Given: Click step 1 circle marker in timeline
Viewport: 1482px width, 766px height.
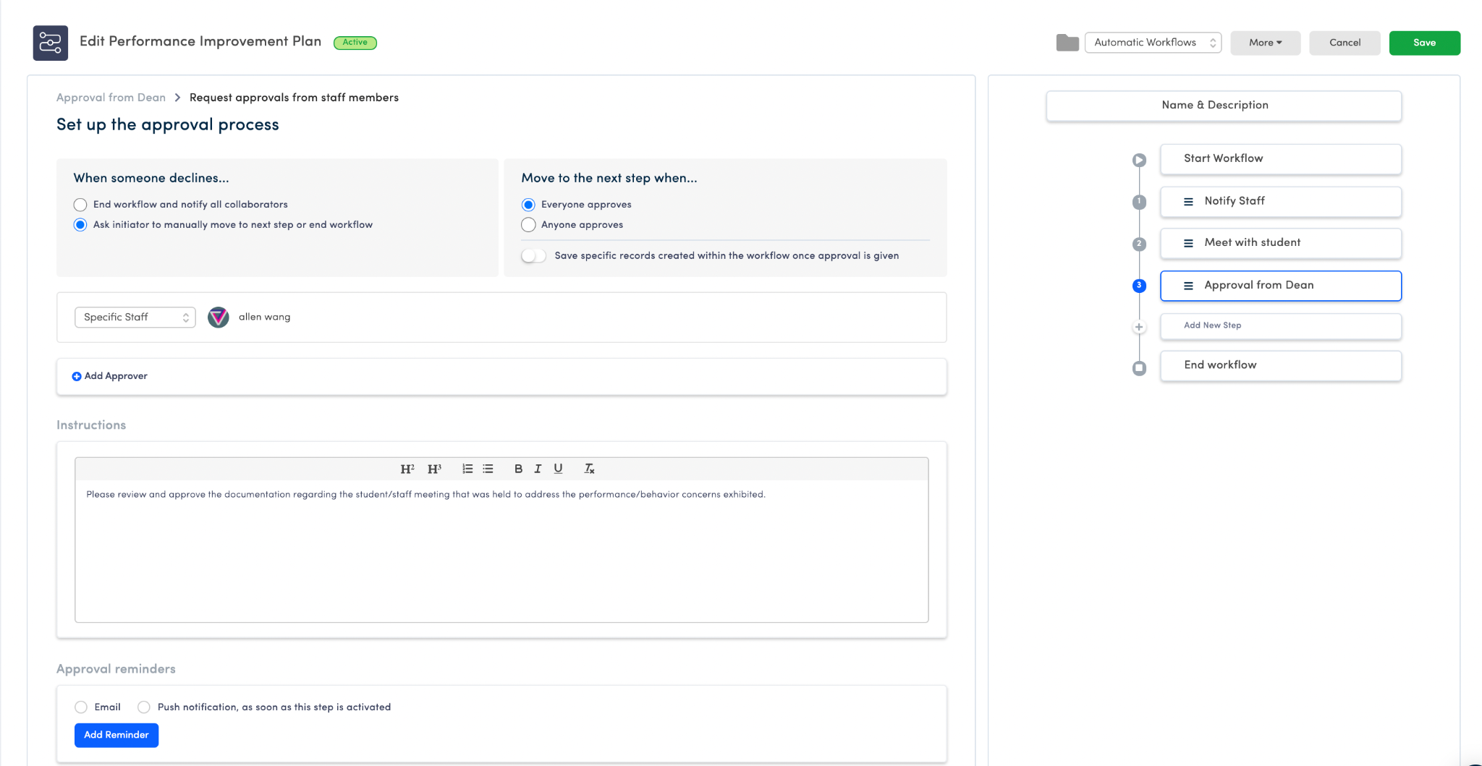Looking at the screenshot, I should click(1139, 202).
